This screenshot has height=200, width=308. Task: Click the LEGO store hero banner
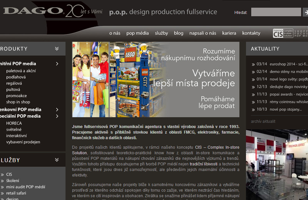click(156, 79)
